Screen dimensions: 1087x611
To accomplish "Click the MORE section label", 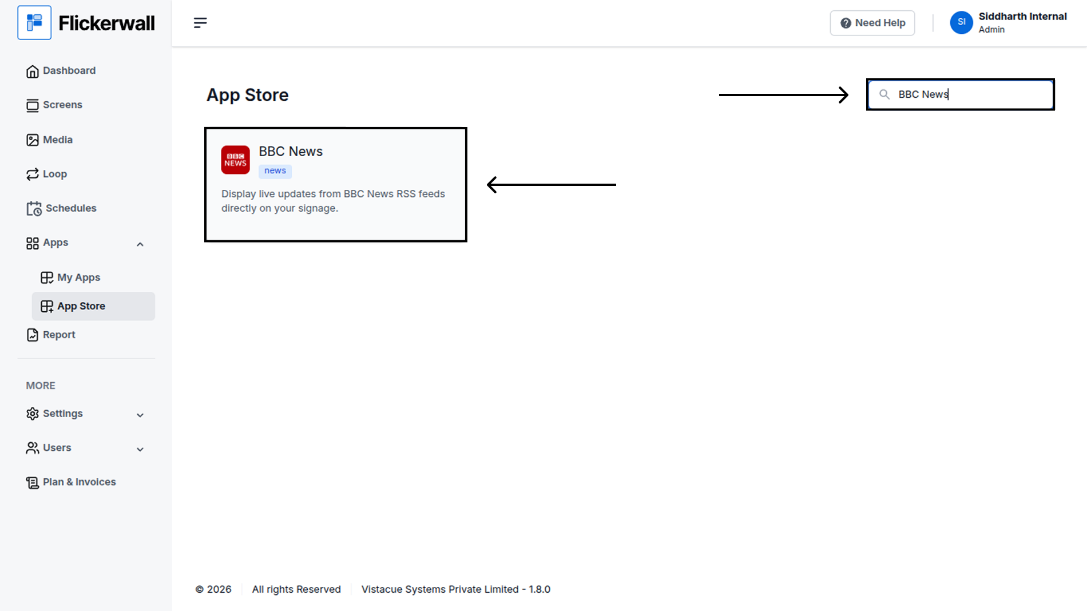I will (x=41, y=386).
